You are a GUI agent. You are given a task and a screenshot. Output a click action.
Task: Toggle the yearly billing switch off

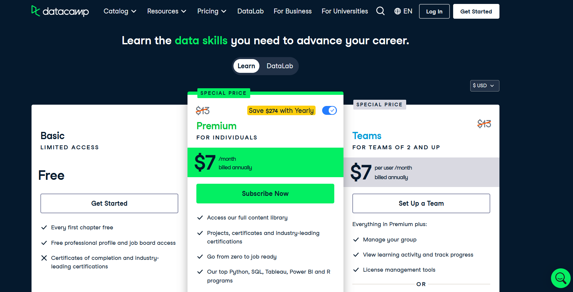click(x=329, y=111)
